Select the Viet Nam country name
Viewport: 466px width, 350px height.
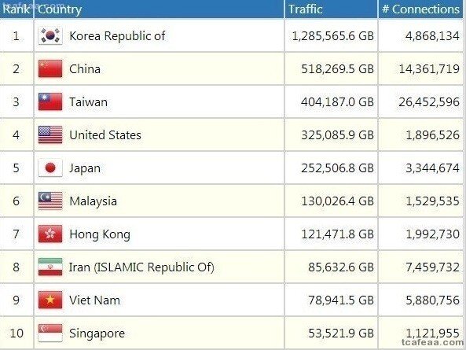click(94, 300)
